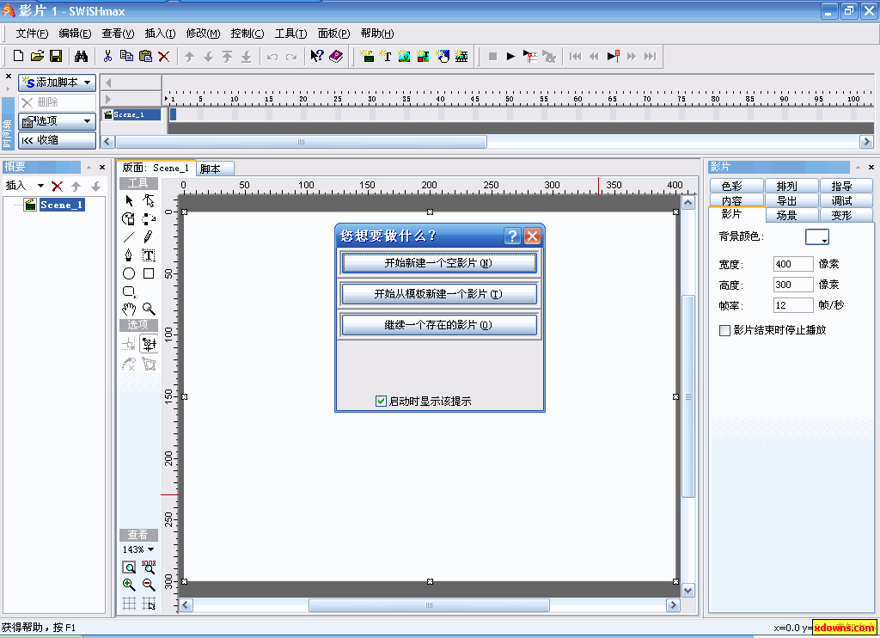This screenshot has height=638, width=880.
Task: Expand the 143% zoom level dropdown
Action: [137, 549]
